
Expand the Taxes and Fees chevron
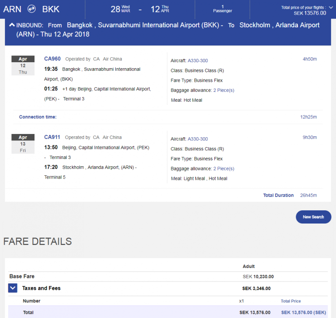point(13,288)
